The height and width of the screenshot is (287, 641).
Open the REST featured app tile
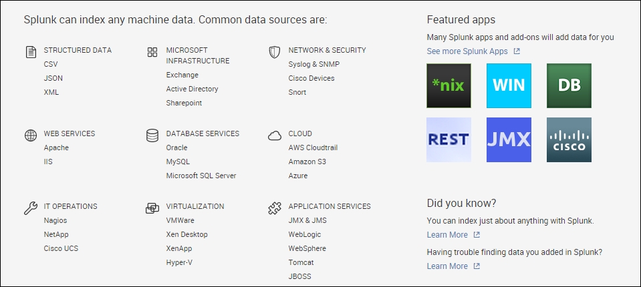[449, 140]
